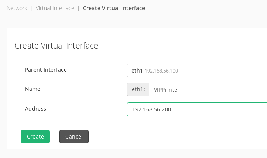Click the Name field label

click(x=33, y=89)
